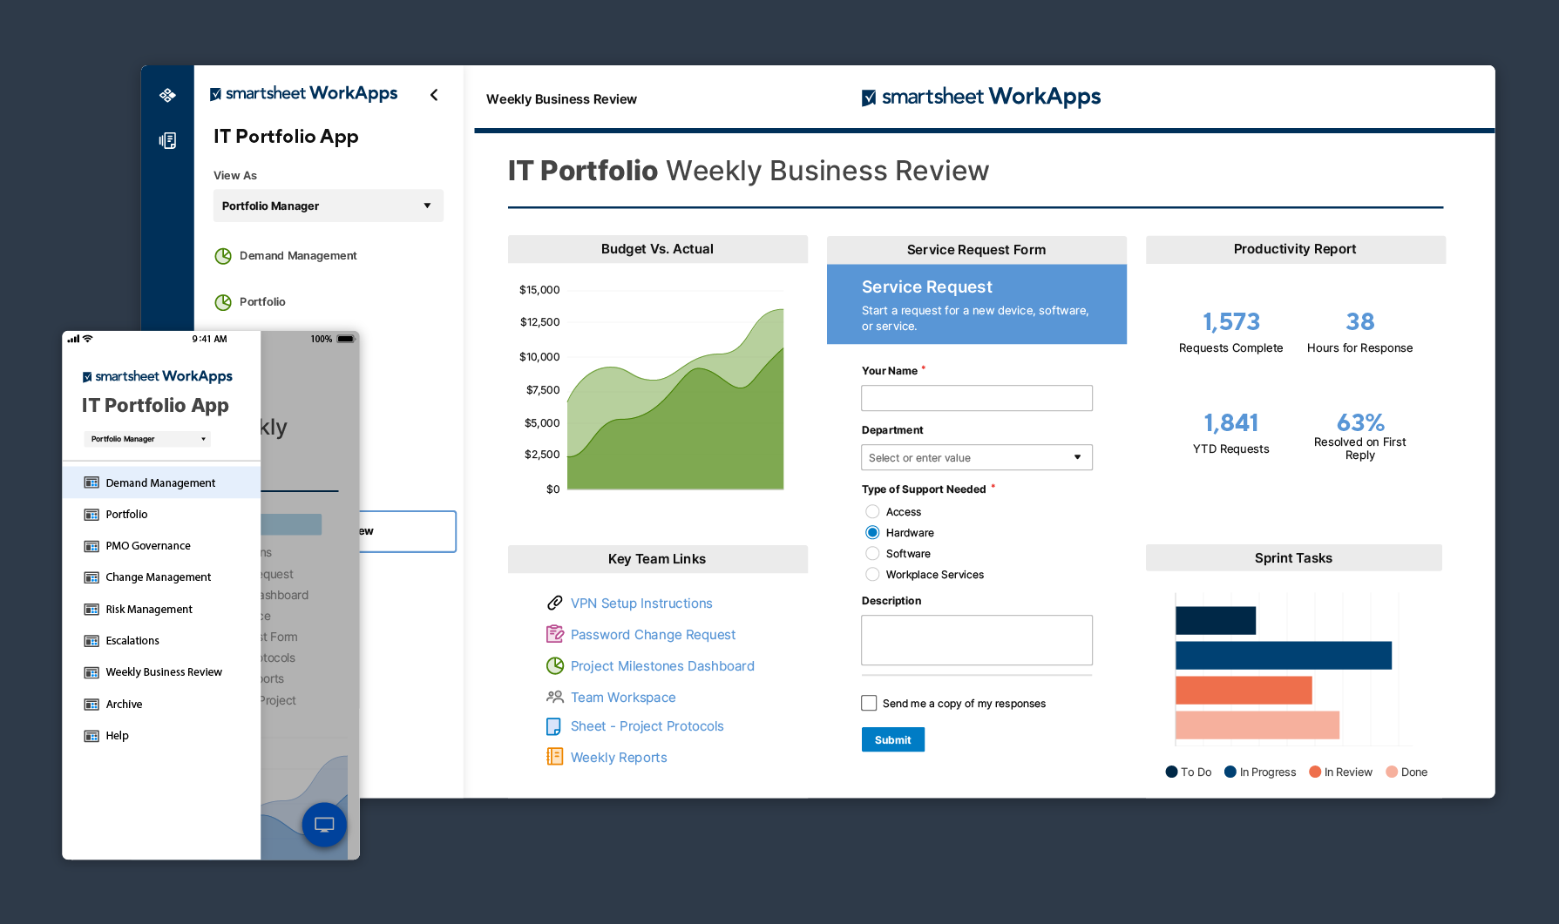Click the Submit button

pyautogui.click(x=892, y=739)
